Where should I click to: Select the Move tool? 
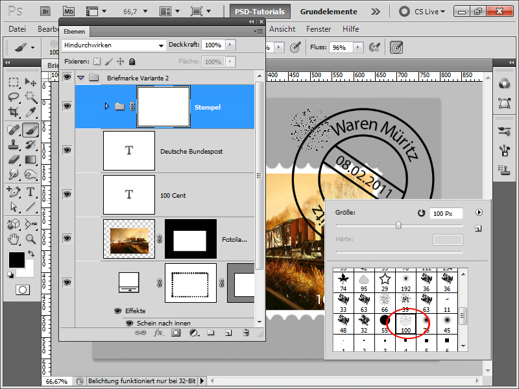(30, 82)
